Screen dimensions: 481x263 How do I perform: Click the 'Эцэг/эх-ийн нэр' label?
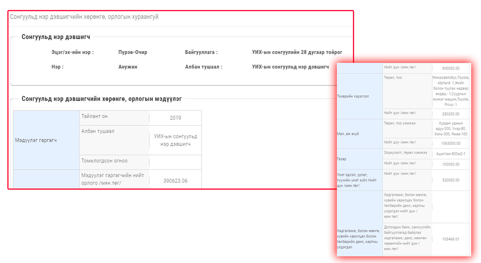(x=72, y=52)
